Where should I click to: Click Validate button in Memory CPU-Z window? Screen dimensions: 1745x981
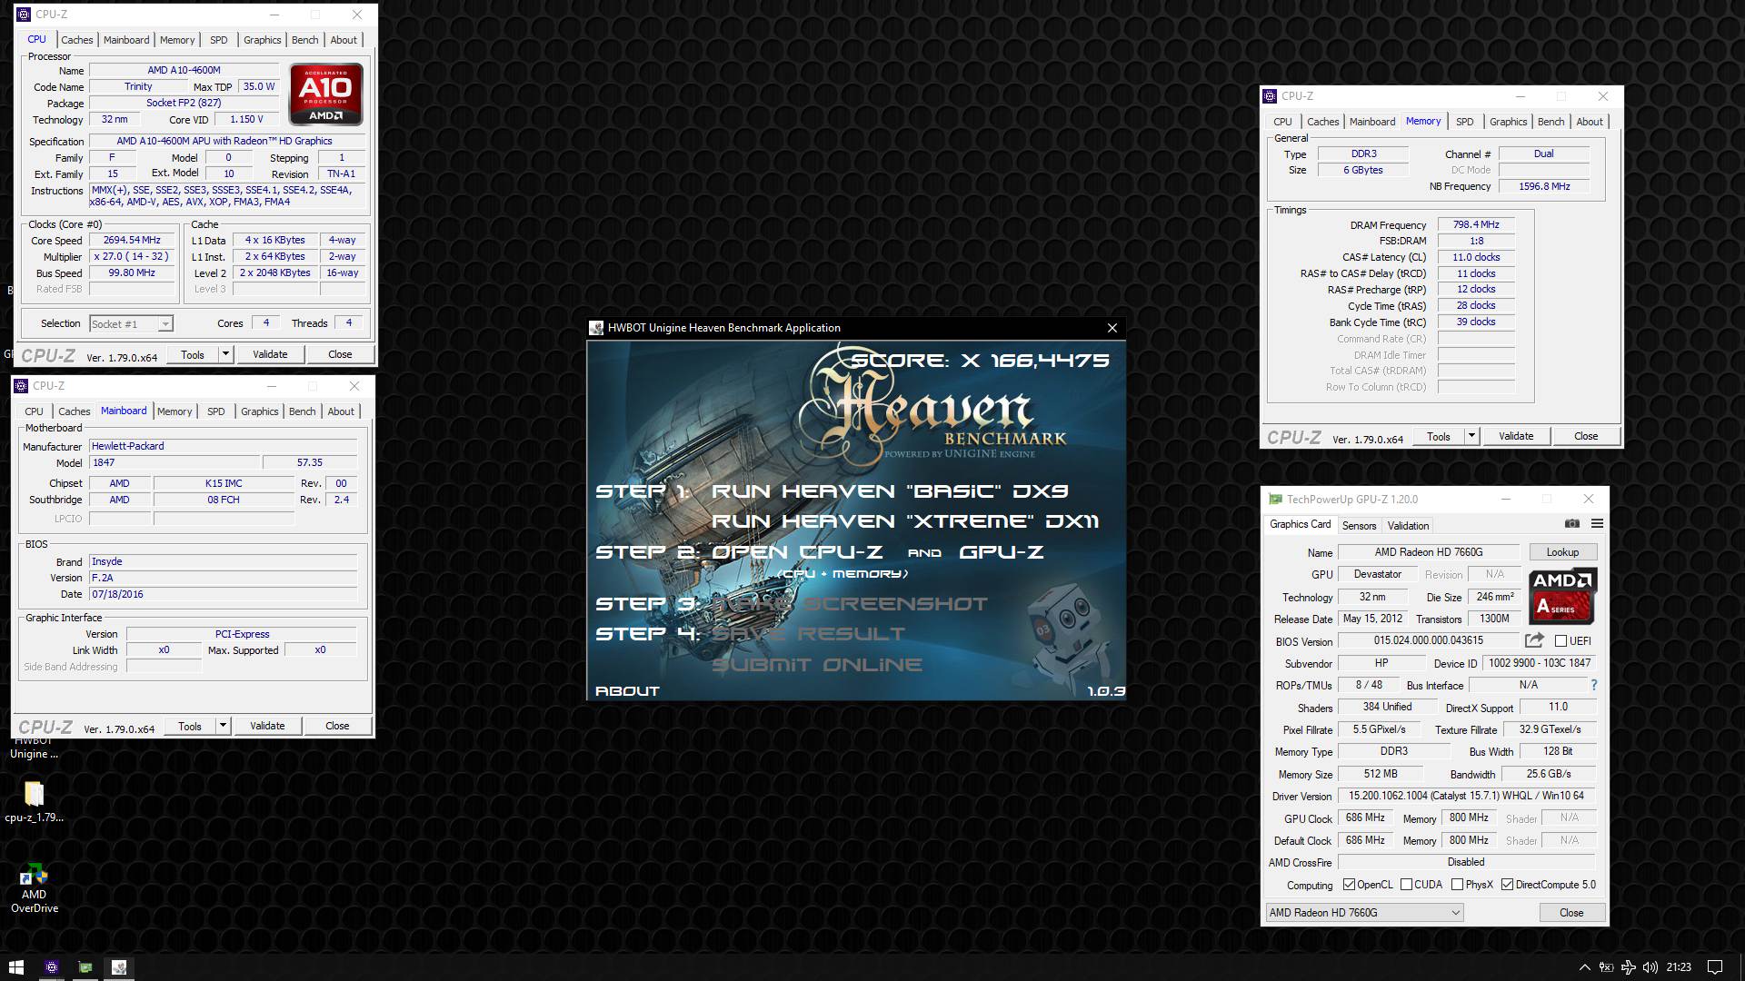pos(1516,436)
